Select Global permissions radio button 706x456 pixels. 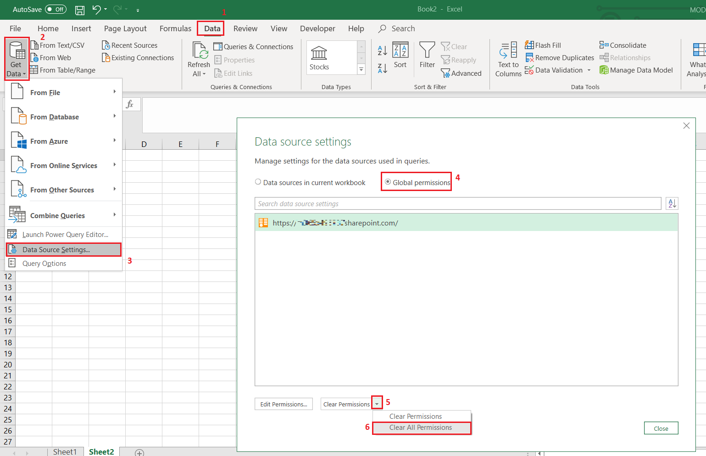[388, 182]
